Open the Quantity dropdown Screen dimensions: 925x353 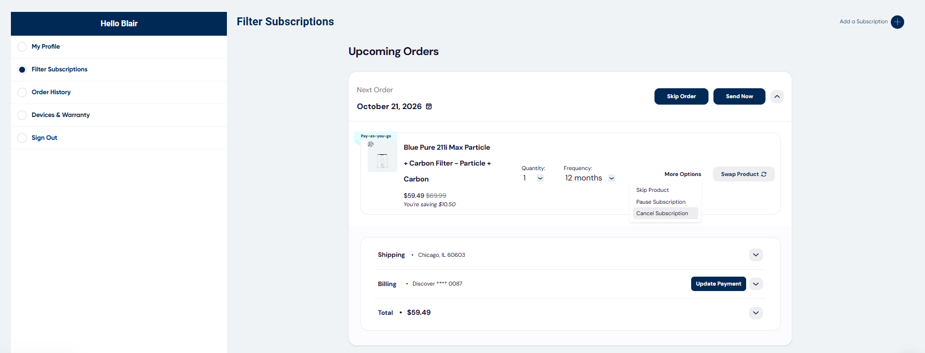point(540,178)
